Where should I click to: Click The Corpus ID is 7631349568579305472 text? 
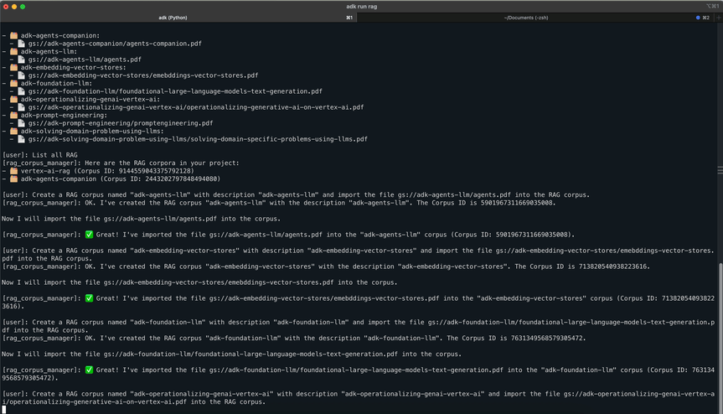516,338
